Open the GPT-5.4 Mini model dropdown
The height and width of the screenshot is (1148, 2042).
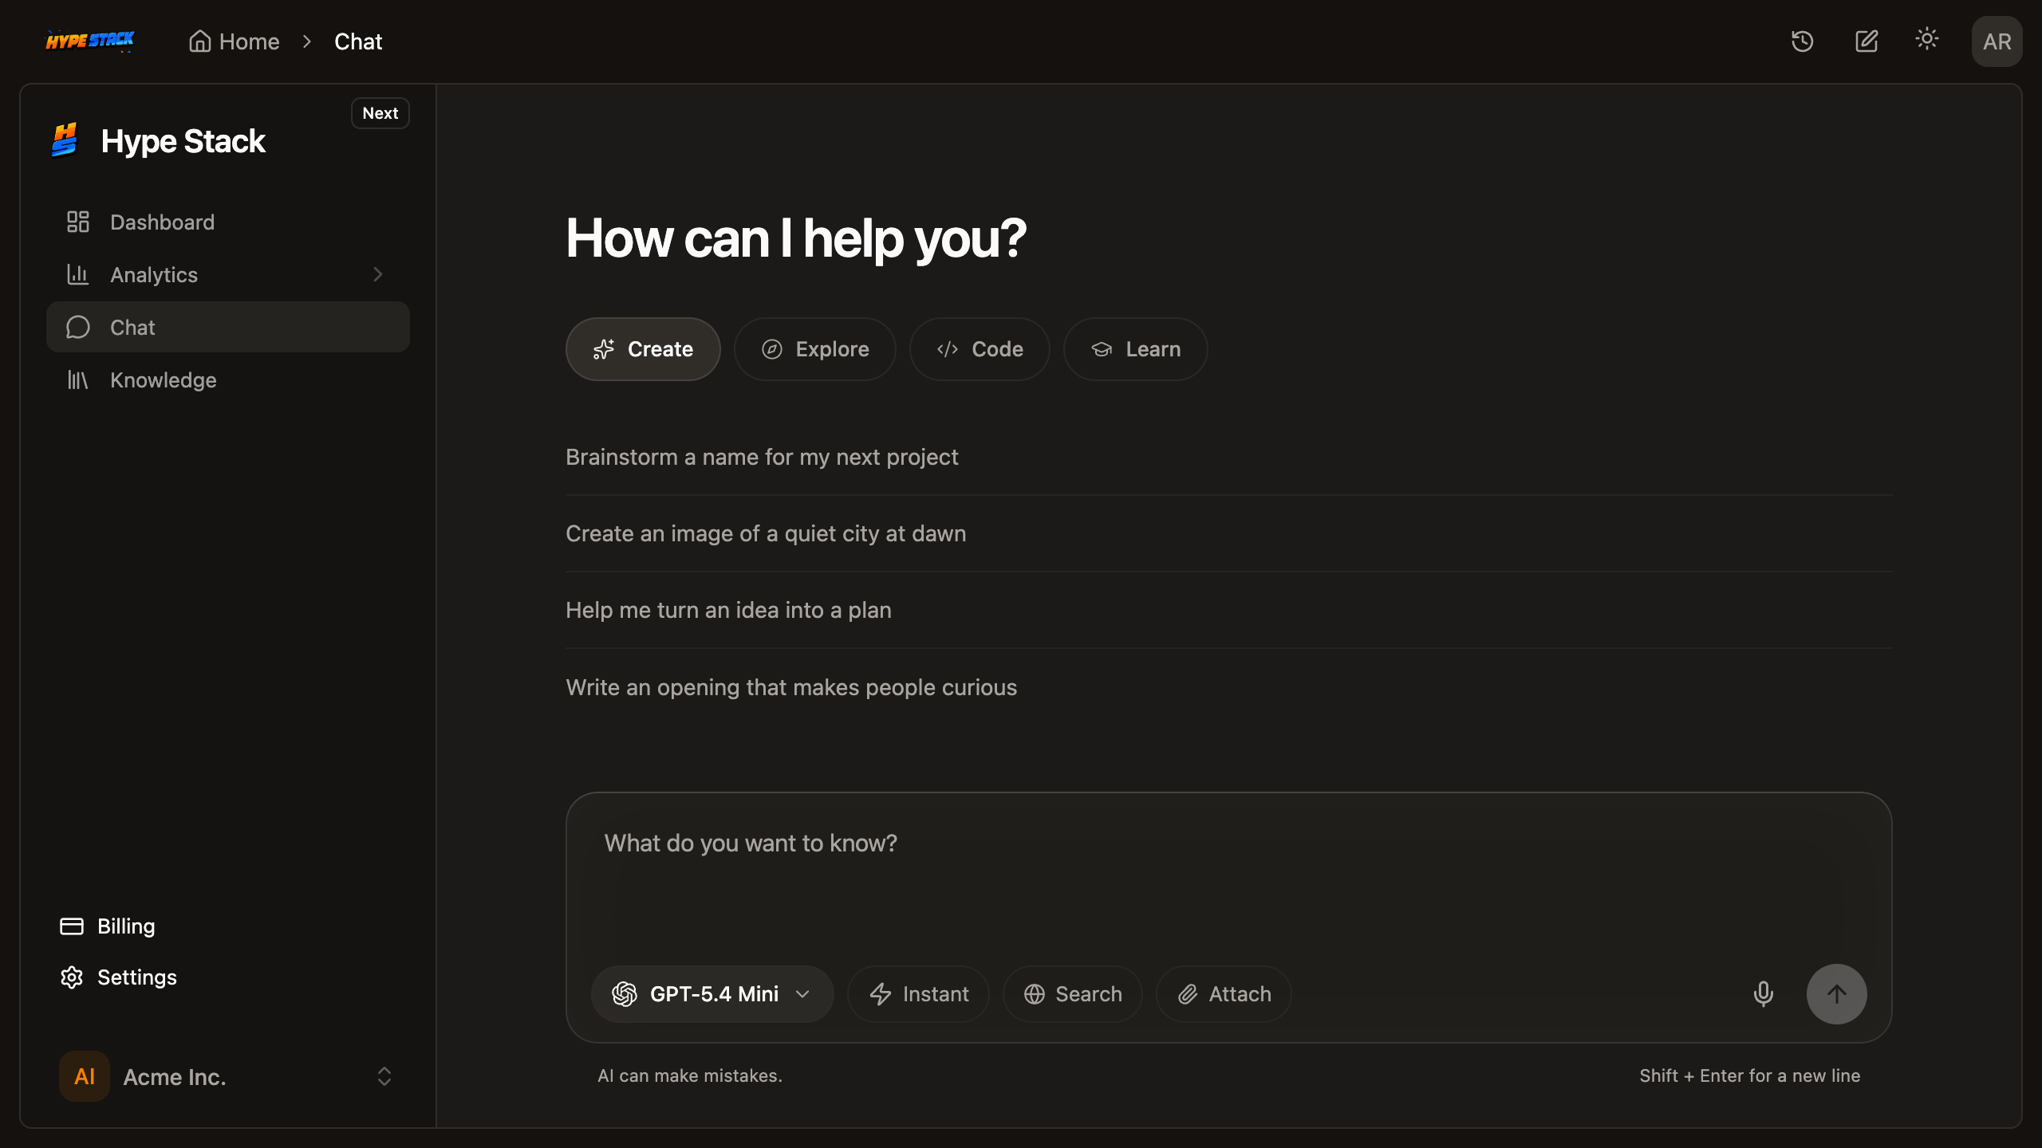pos(712,994)
